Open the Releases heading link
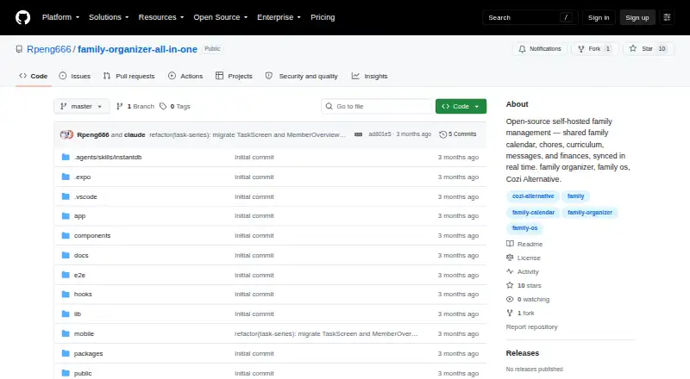This screenshot has height=379, width=690. click(523, 353)
